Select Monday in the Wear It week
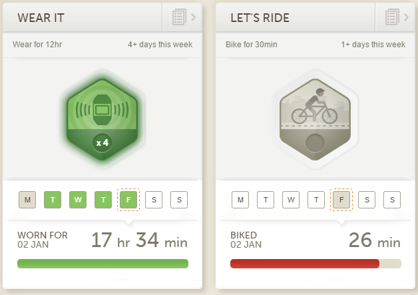 point(27,200)
